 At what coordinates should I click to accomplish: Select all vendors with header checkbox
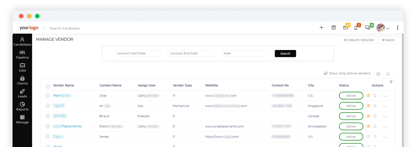tap(48, 86)
